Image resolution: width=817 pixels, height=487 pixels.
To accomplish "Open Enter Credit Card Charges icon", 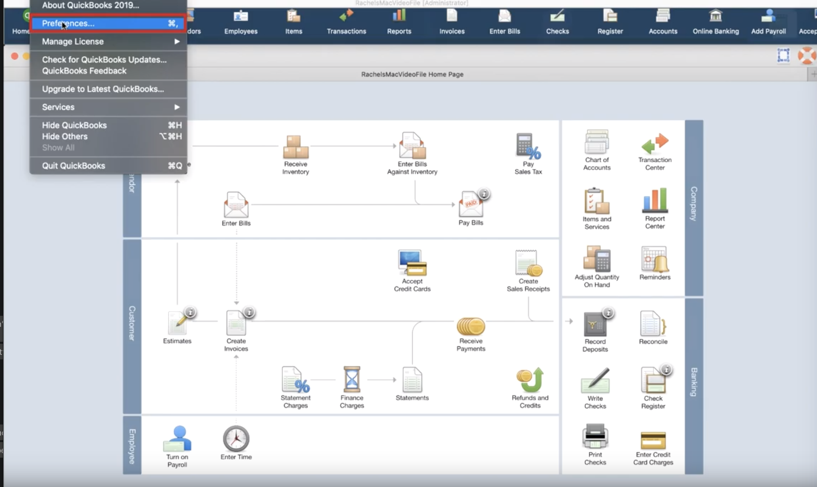I will pos(653,448).
